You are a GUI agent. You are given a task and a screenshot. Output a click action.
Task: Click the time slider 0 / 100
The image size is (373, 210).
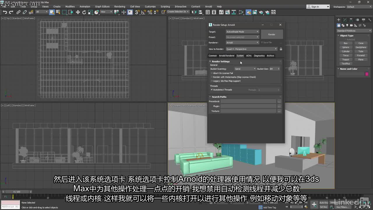click(17, 192)
